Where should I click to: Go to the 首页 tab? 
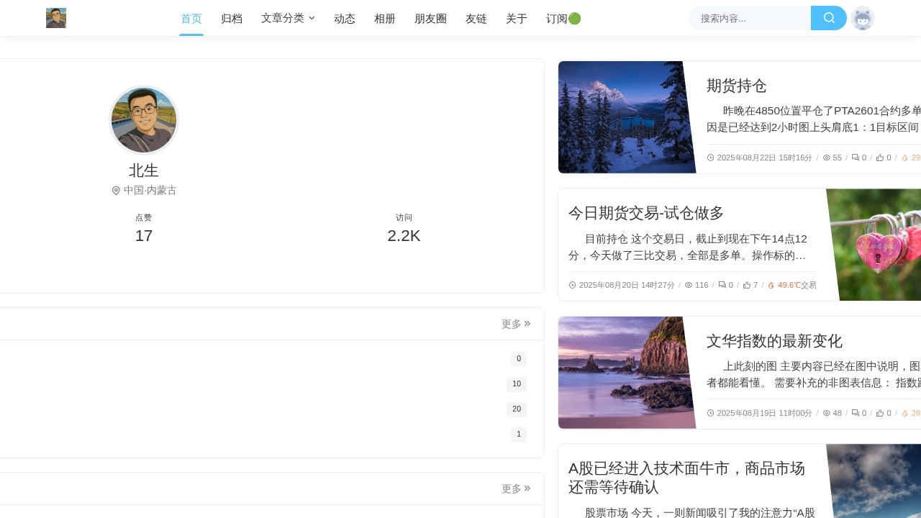pos(191,19)
